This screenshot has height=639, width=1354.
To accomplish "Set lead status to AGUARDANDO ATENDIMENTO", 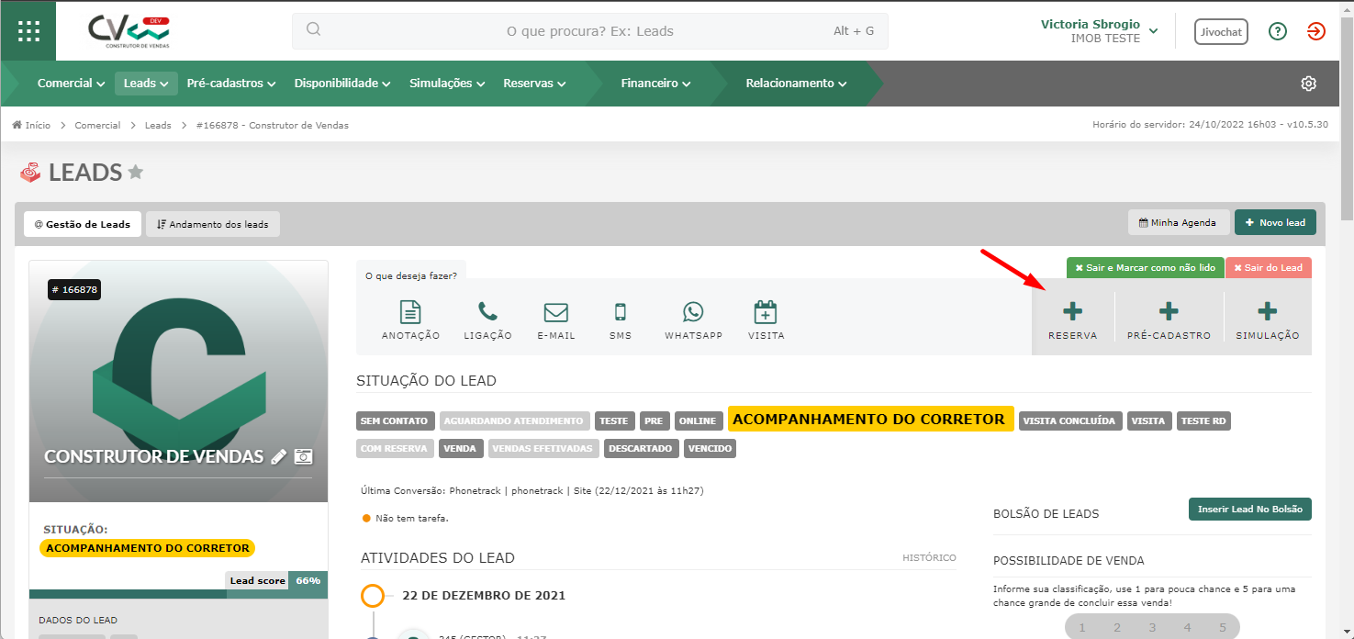I will [x=514, y=421].
